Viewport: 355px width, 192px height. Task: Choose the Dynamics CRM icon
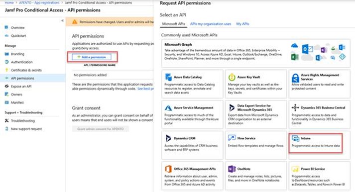[x=168, y=138]
